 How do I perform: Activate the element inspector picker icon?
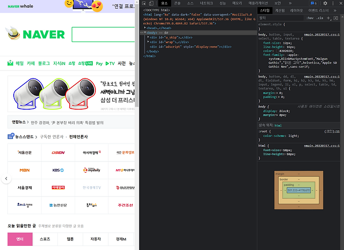point(144,3)
